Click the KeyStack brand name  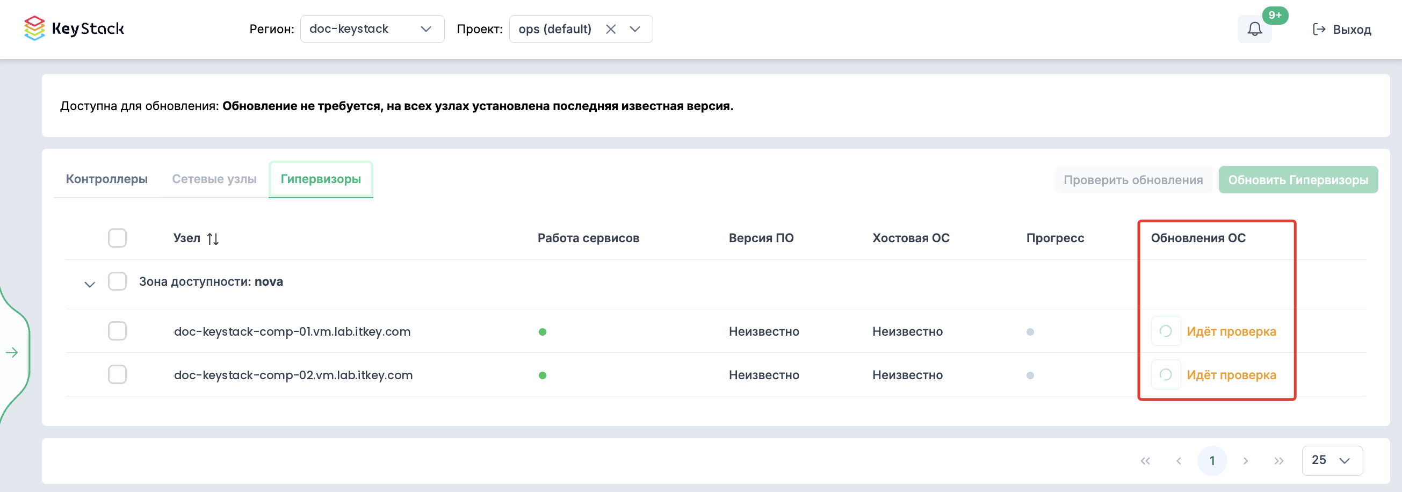(x=88, y=28)
